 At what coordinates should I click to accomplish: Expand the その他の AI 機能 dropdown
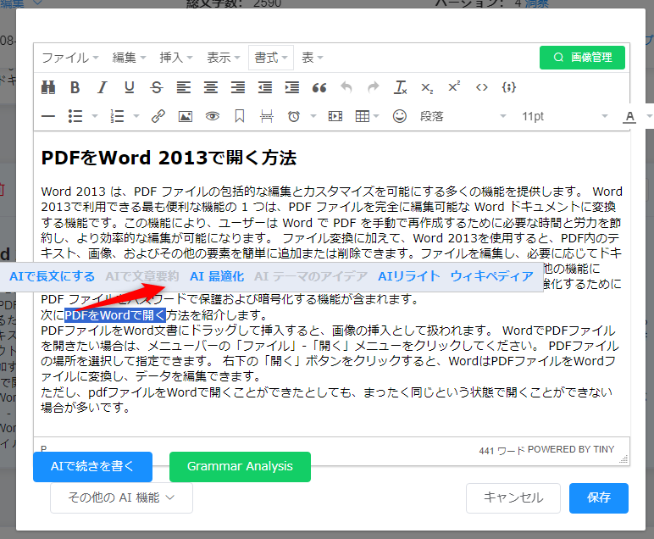coord(121,497)
